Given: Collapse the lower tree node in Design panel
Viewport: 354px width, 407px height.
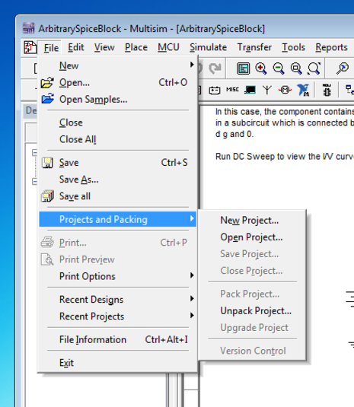Looking at the screenshot, I should (34, 181).
